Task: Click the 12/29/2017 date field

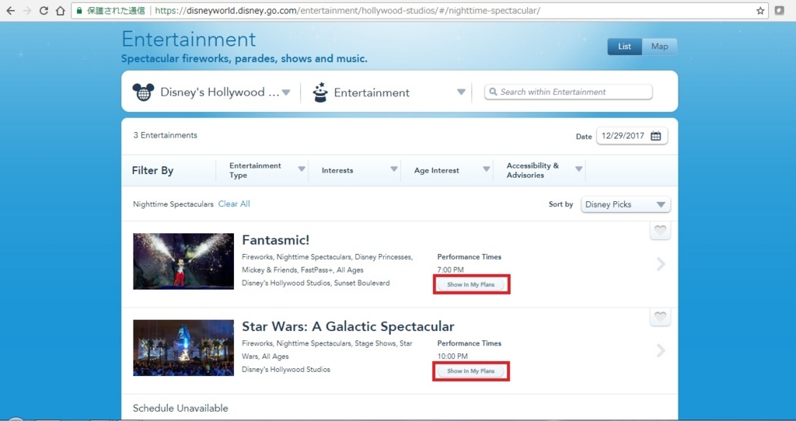Action: [x=632, y=136]
